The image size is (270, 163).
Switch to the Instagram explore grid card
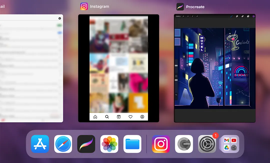pos(119,68)
